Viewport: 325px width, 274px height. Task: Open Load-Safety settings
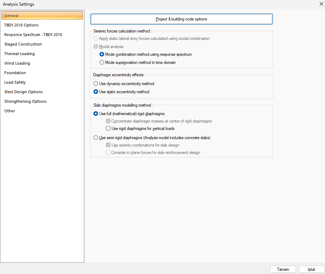tap(15, 82)
